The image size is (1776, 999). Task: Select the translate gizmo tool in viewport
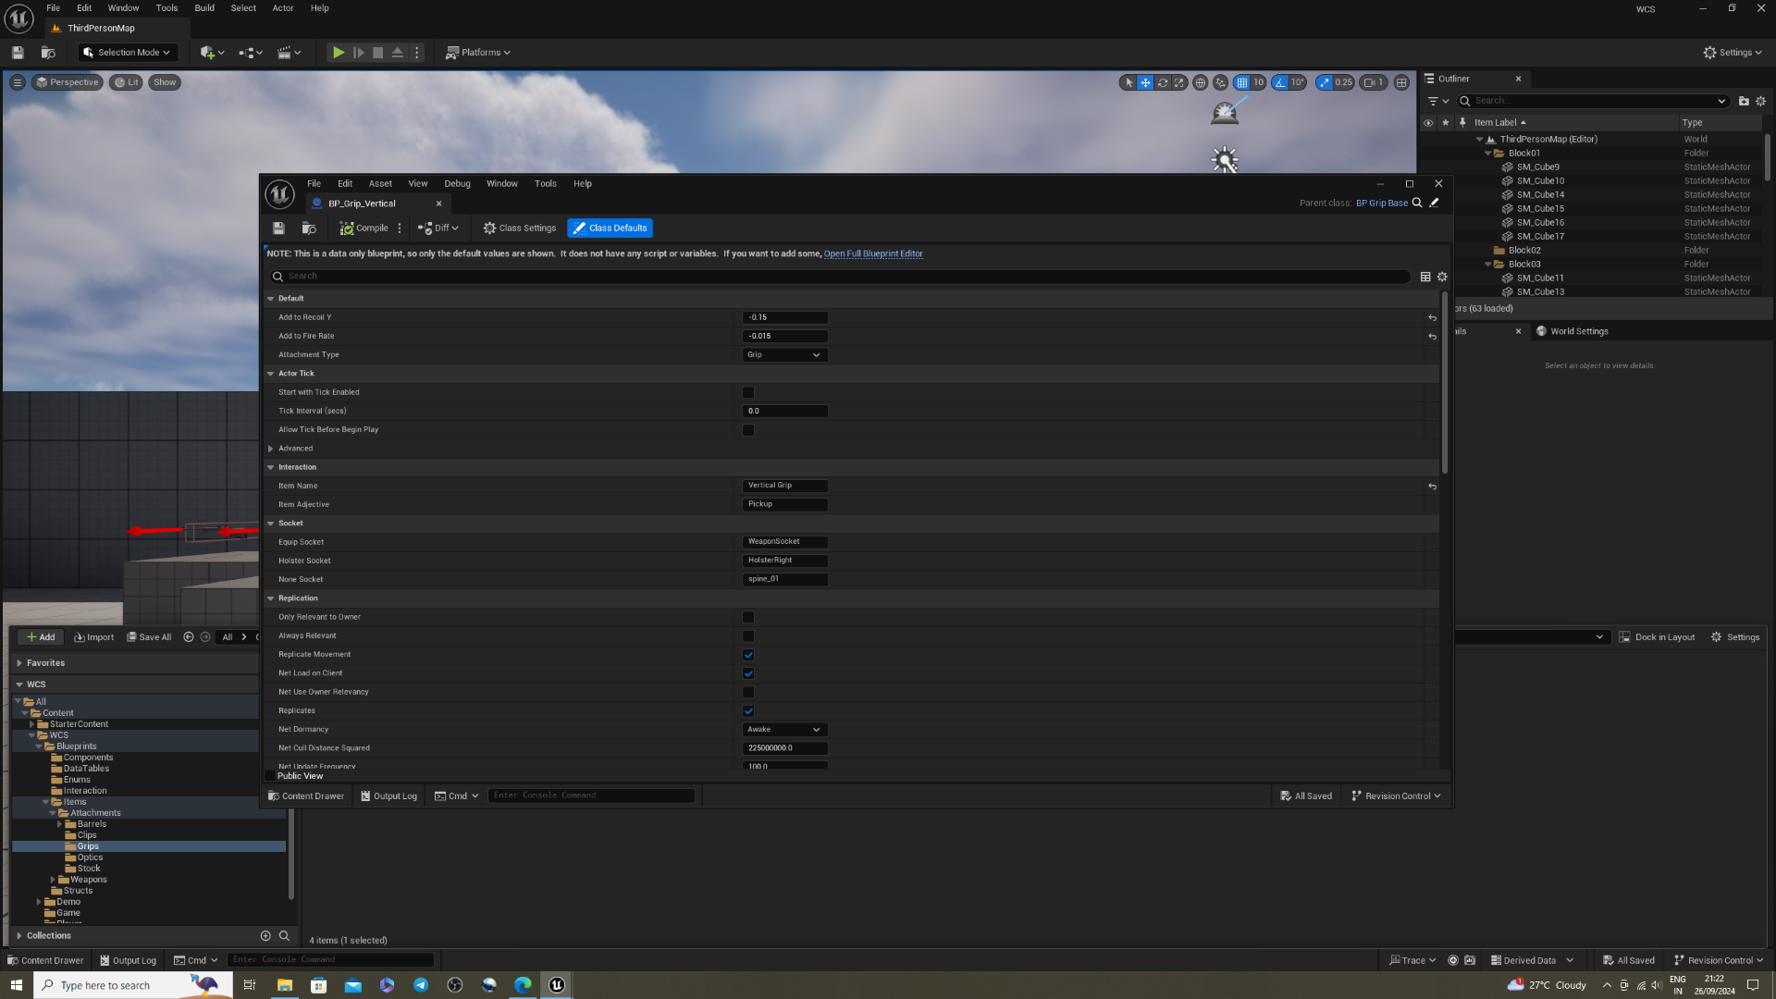point(1145,82)
